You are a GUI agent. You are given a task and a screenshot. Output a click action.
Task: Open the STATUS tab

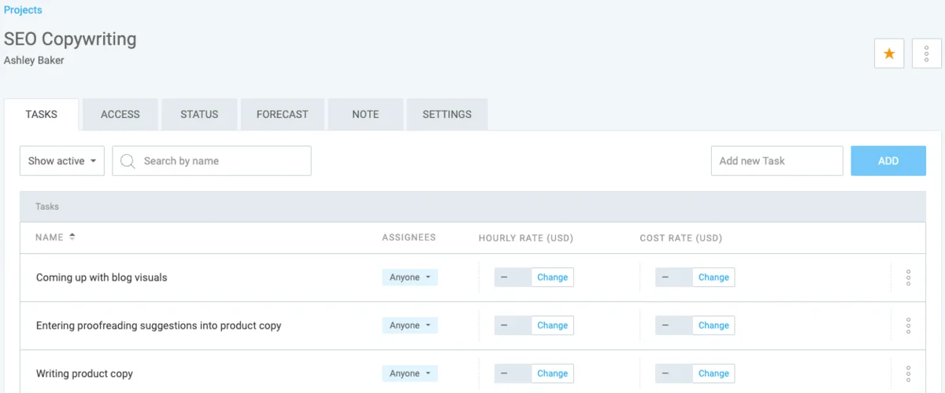[199, 114]
